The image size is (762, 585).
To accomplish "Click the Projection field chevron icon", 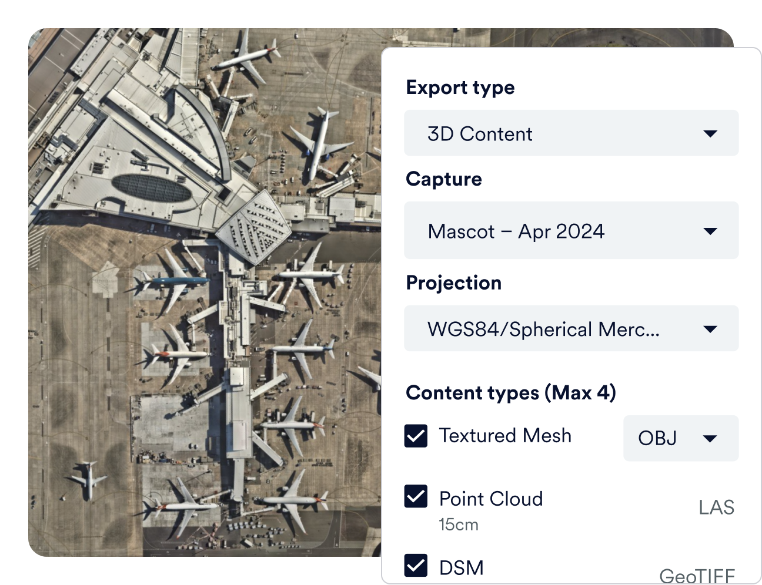I will point(711,328).
